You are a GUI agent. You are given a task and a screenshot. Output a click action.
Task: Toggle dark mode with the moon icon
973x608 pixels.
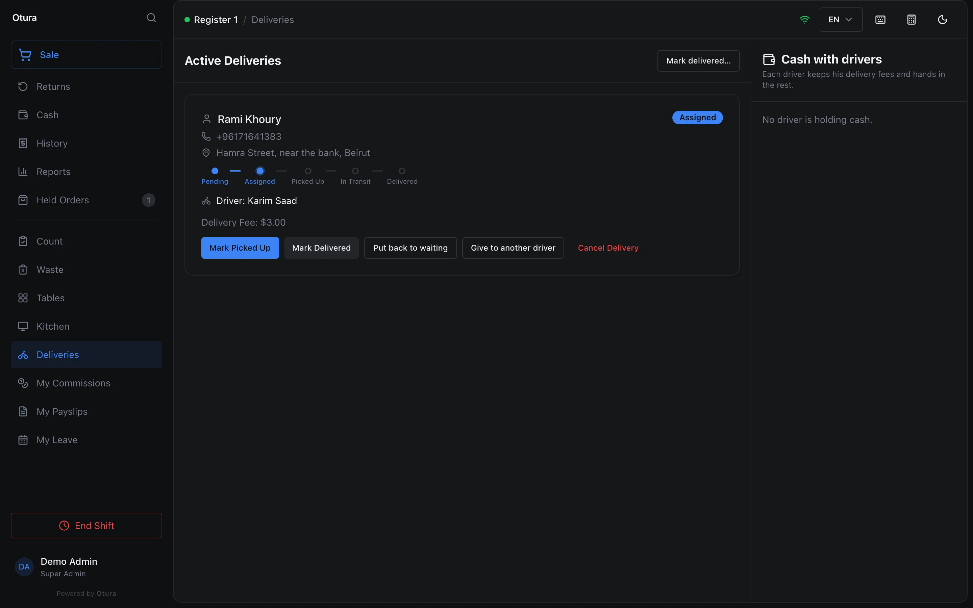[x=943, y=20]
